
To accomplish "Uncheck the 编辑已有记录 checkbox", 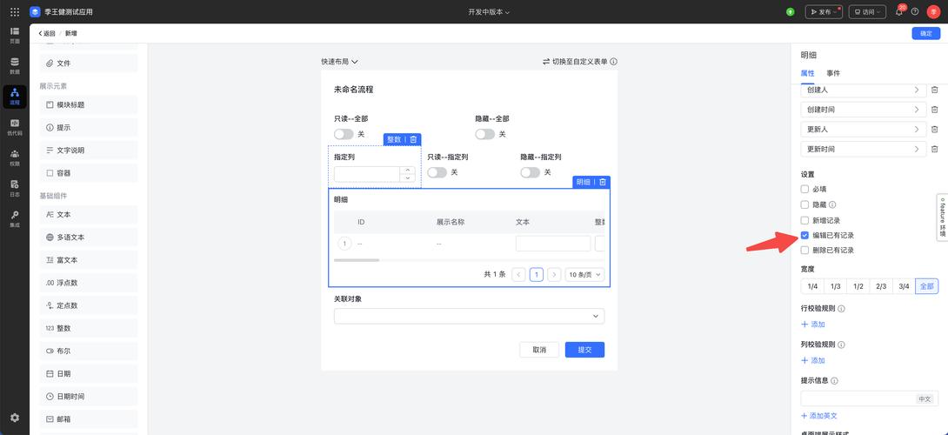I will (x=804, y=235).
